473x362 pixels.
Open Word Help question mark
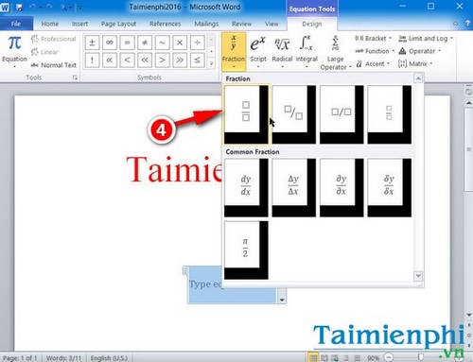pyautogui.click(x=467, y=24)
